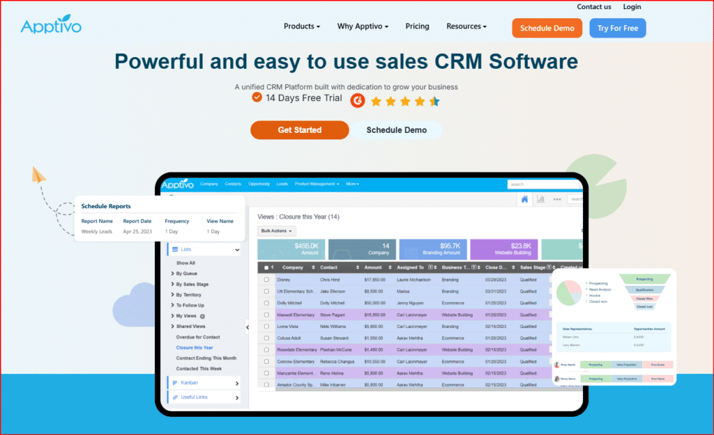Click the Try For Free button
Viewport: 714px width, 435px height.
618,28
